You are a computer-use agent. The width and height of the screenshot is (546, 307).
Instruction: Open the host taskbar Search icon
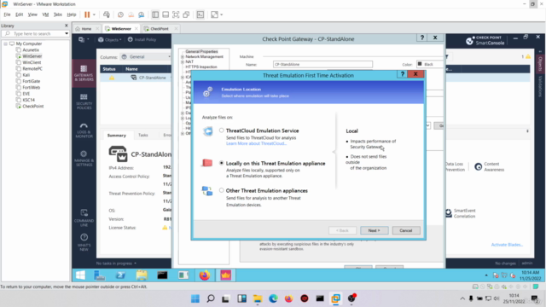click(x=211, y=298)
